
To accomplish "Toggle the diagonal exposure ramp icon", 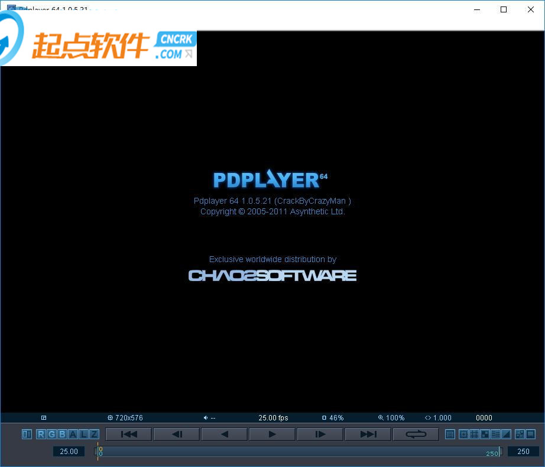I will click(506, 435).
